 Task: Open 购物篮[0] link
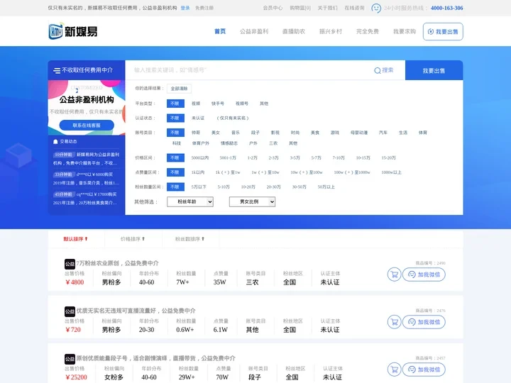point(300,8)
